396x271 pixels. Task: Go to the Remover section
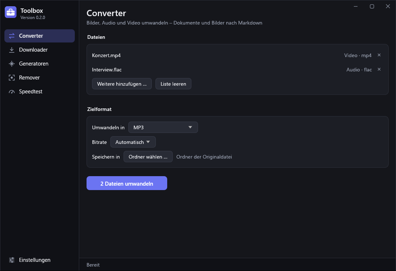(40, 78)
